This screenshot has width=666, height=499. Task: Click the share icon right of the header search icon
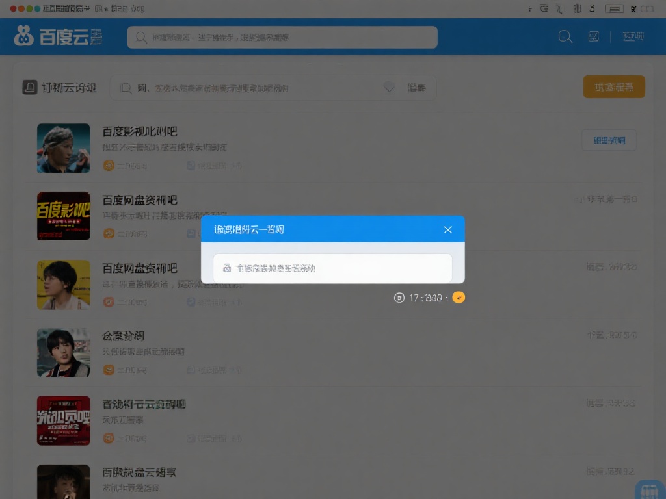pos(594,36)
